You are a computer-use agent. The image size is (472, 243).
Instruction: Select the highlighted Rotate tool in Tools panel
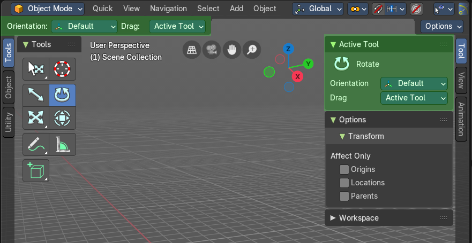tap(62, 96)
